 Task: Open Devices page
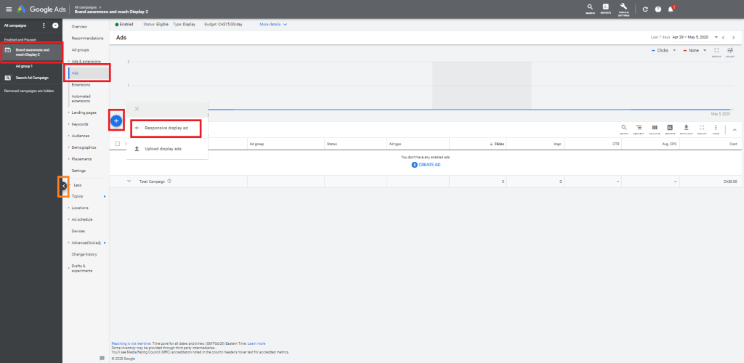coord(78,232)
